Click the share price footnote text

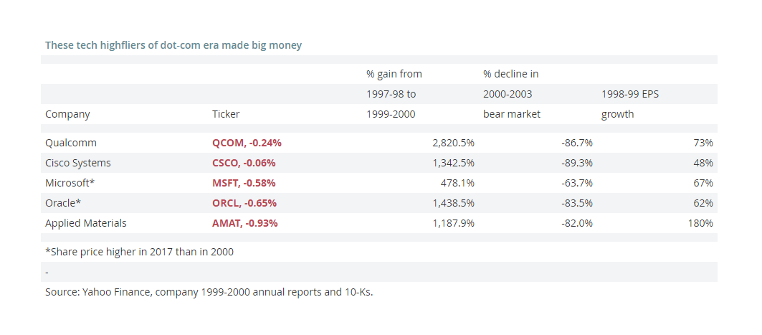coord(140,252)
